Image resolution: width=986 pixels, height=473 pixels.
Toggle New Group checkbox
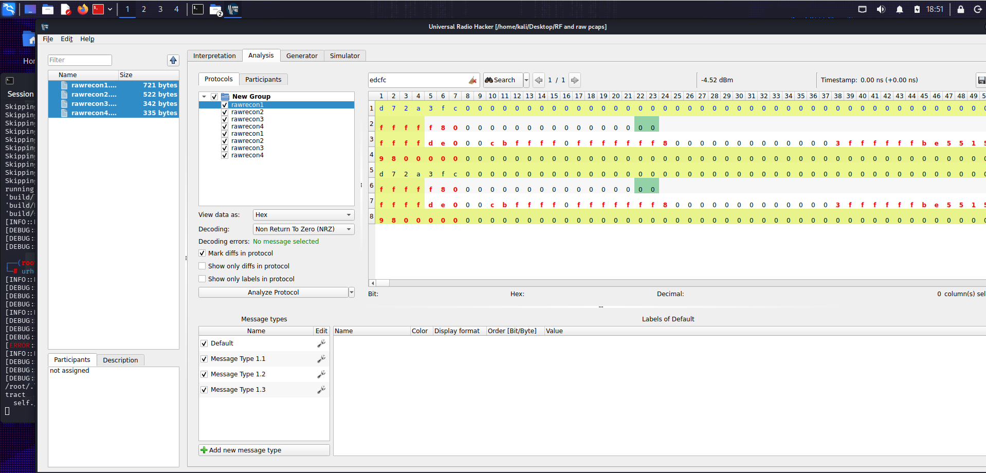tap(214, 97)
